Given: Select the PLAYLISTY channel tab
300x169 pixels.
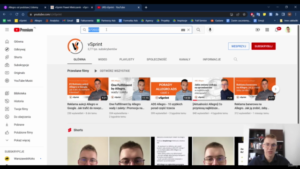Looking at the screenshot, I should click(127, 60).
